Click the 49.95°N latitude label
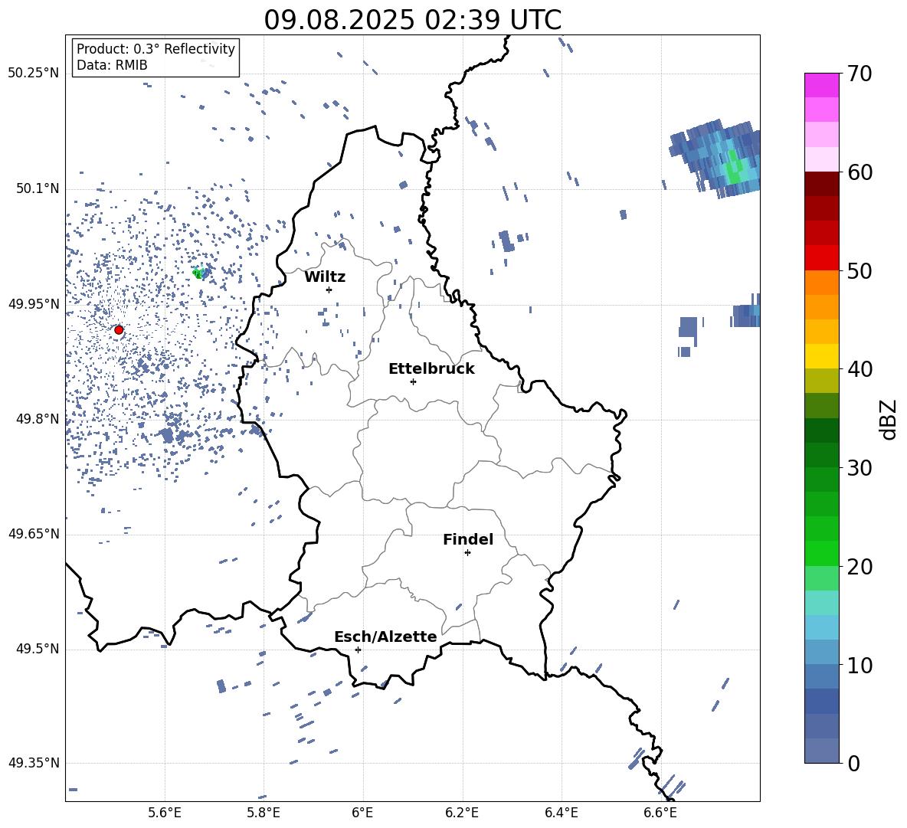Screen dimensions: 907x828 [34, 303]
